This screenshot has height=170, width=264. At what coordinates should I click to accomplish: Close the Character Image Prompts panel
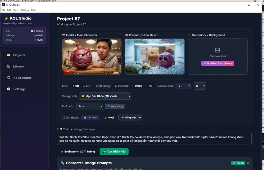[248, 163]
